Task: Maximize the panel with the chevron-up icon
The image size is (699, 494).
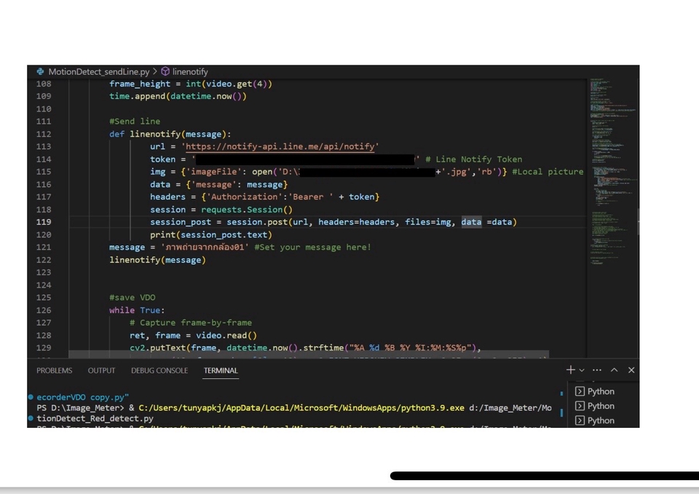Action: 615,370
